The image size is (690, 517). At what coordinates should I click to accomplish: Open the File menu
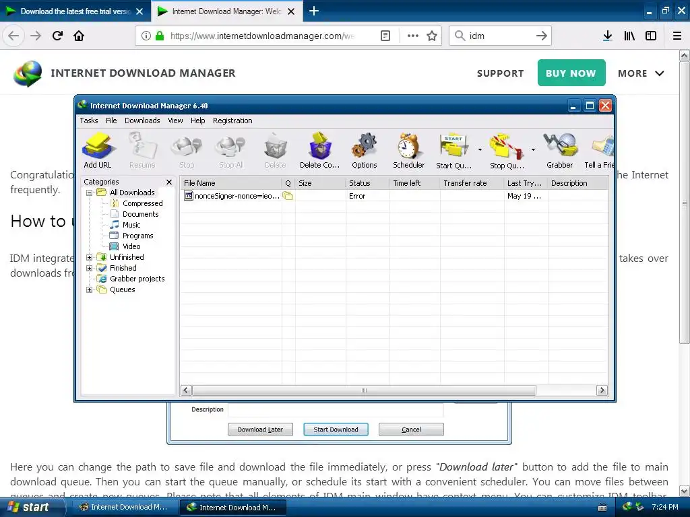click(111, 120)
